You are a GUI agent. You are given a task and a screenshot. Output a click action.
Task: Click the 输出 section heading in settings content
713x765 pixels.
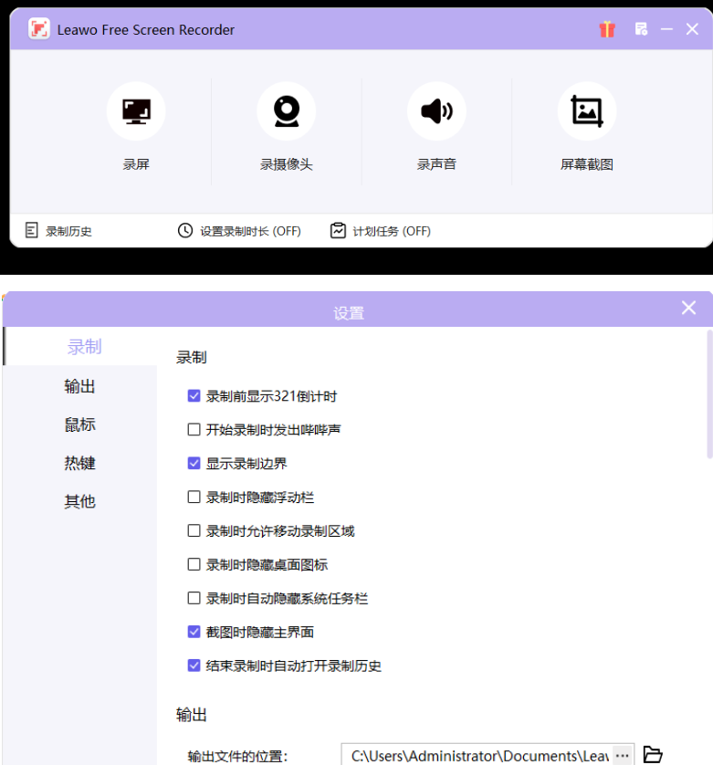point(192,715)
